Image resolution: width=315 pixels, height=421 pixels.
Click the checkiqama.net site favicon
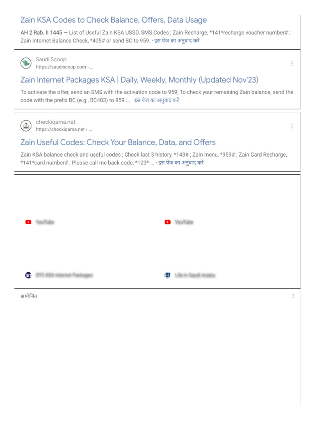tap(26, 126)
